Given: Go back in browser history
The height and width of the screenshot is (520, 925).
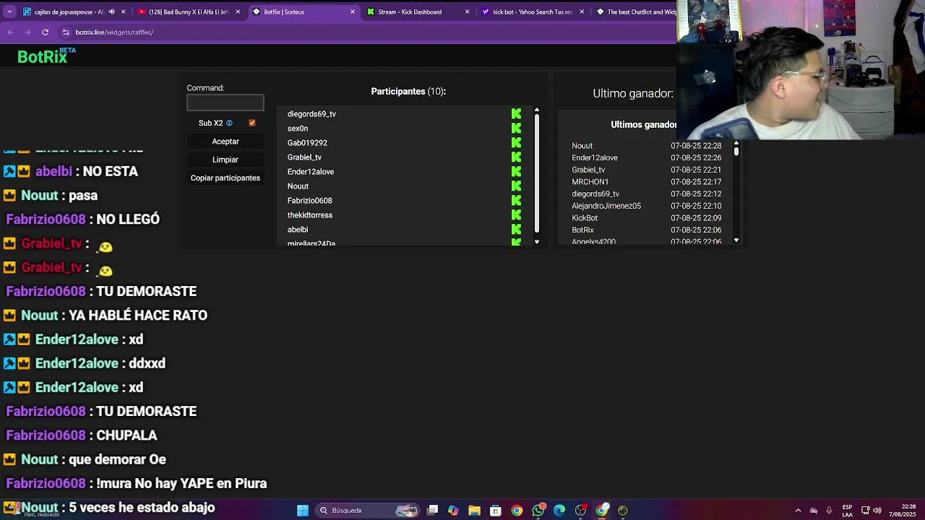Looking at the screenshot, I should coord(10,32).
